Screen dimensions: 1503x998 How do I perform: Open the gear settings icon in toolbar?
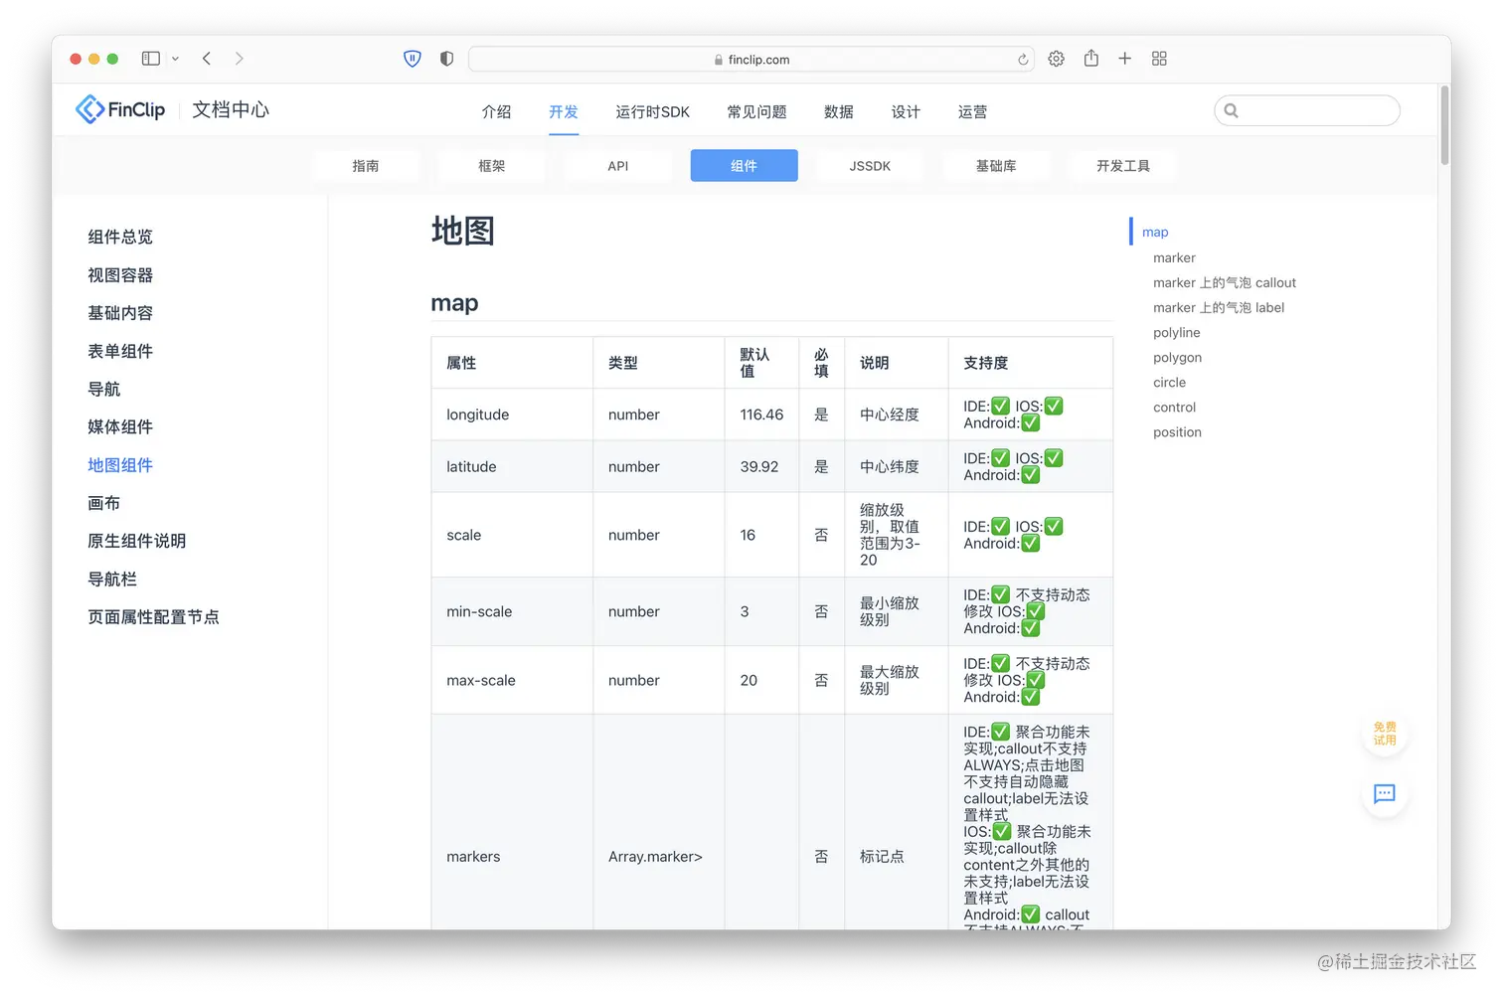[x=1057, y=59]
